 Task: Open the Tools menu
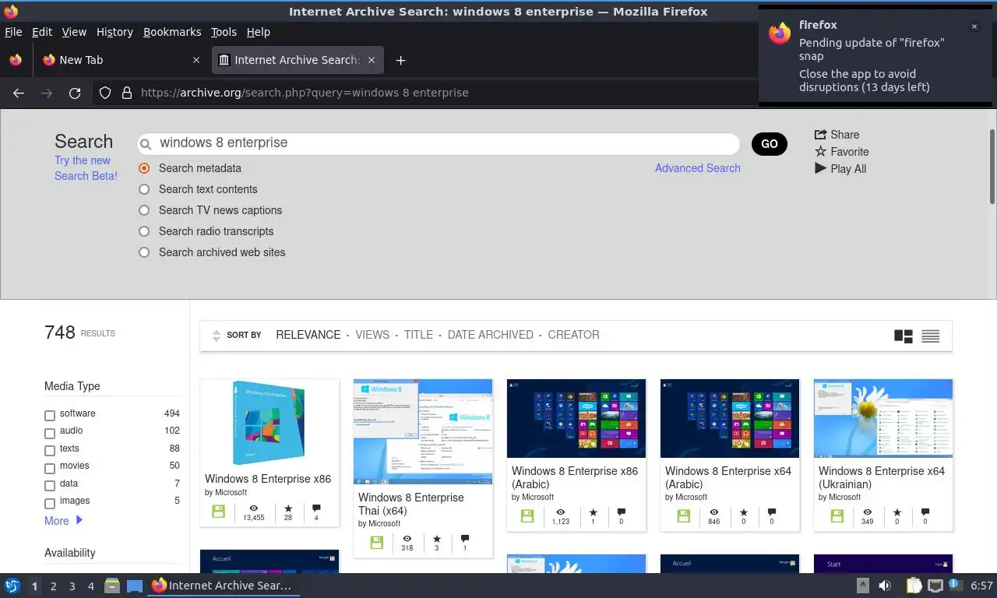click(224, 32)
